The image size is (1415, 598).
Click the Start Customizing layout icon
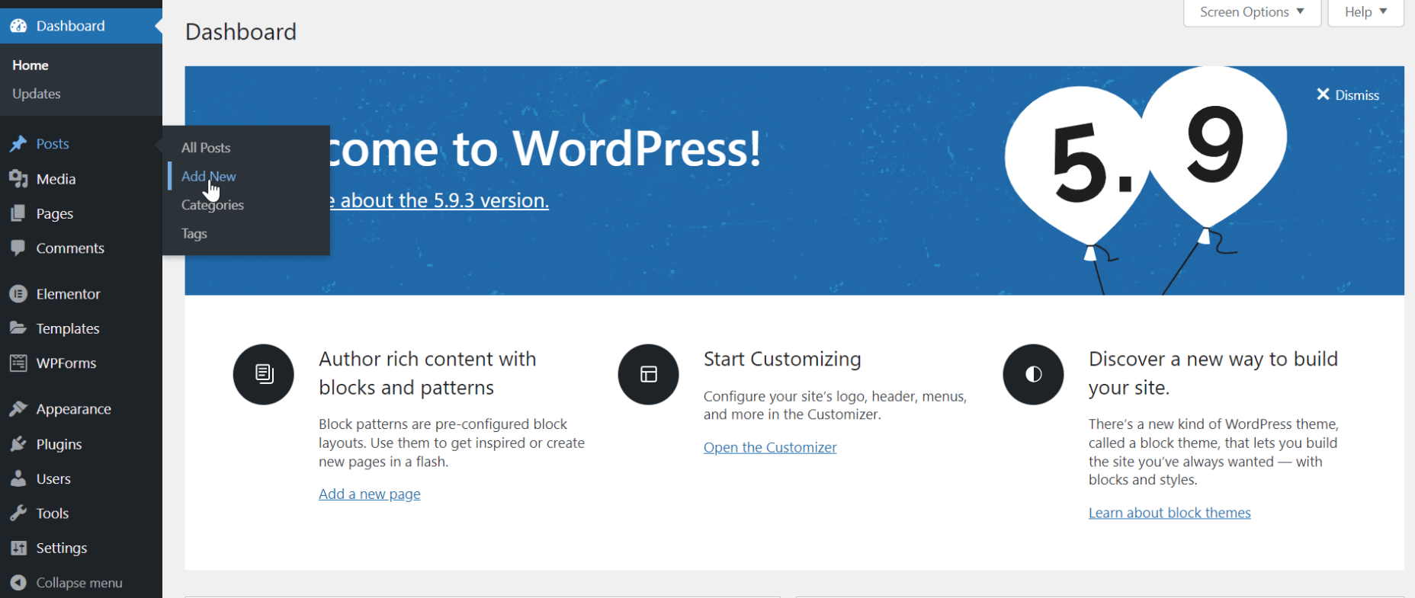click(x=648, y=374)
